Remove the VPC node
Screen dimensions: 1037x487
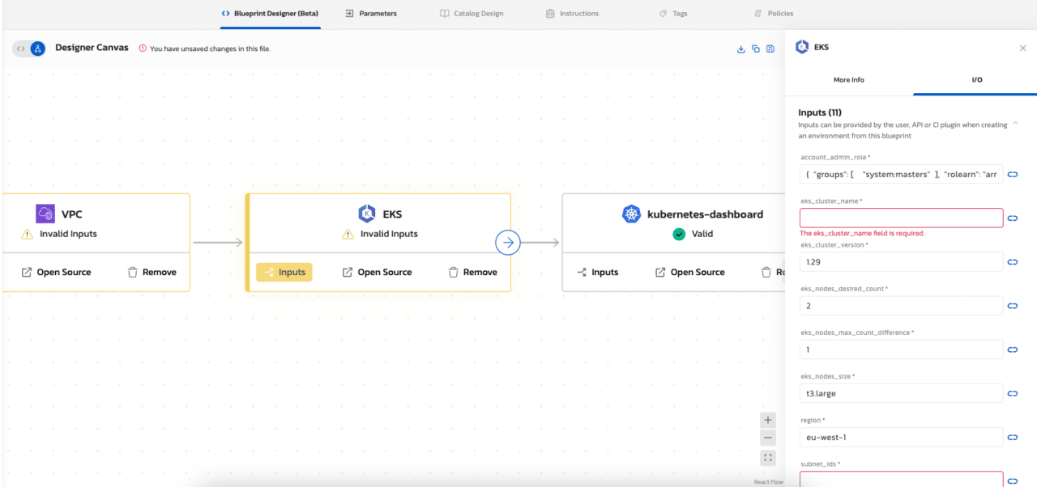click(152, 272)
